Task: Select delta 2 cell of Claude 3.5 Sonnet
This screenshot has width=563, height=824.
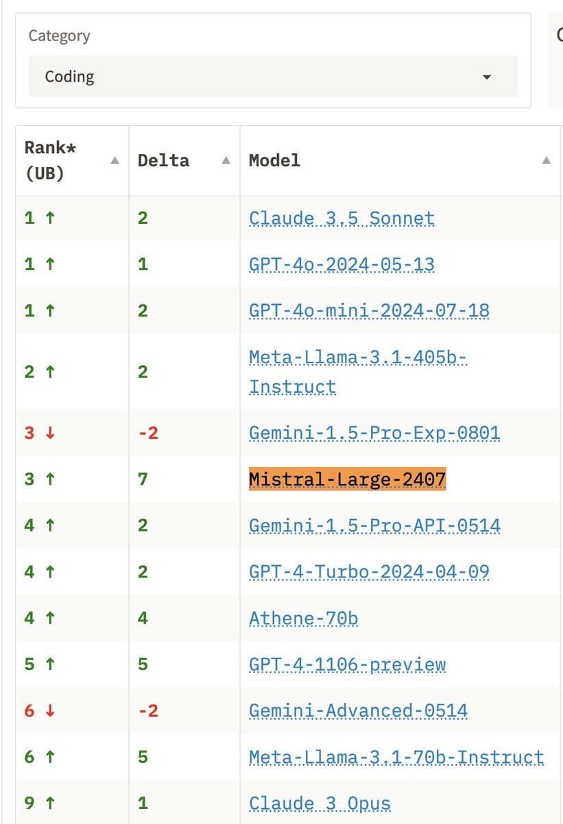Action: click(x=184, y=218)
